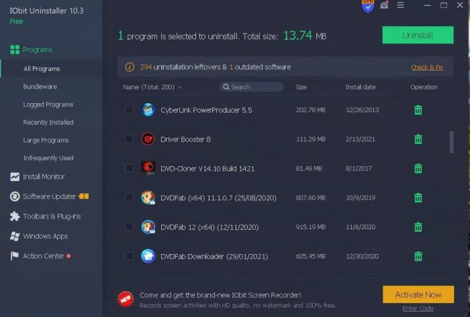The image size is (470, 317).
Task: Click the info icon beside leftovers notice
Action: point(130,67)
